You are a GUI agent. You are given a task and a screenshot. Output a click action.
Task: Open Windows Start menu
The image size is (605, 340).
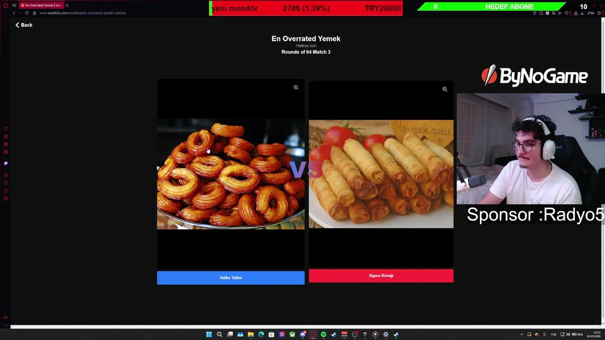209,334
